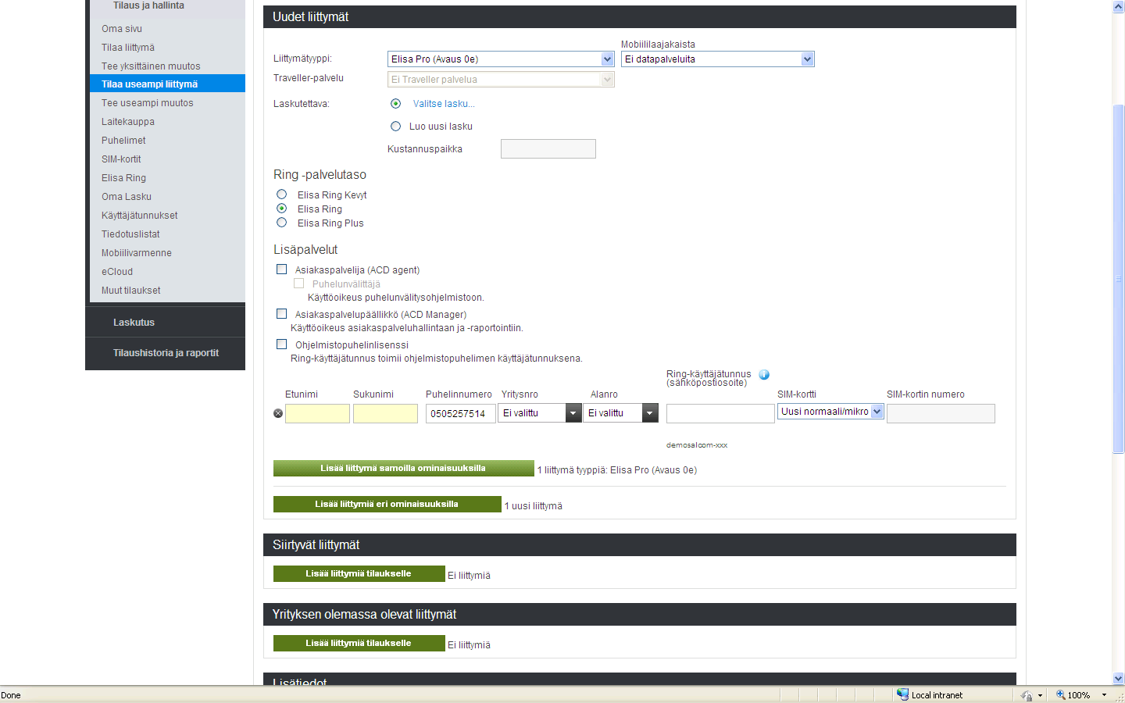This screenshot has height=703, width=1125.
Task: Click the Etunimi input field
Action: [317, 414]
